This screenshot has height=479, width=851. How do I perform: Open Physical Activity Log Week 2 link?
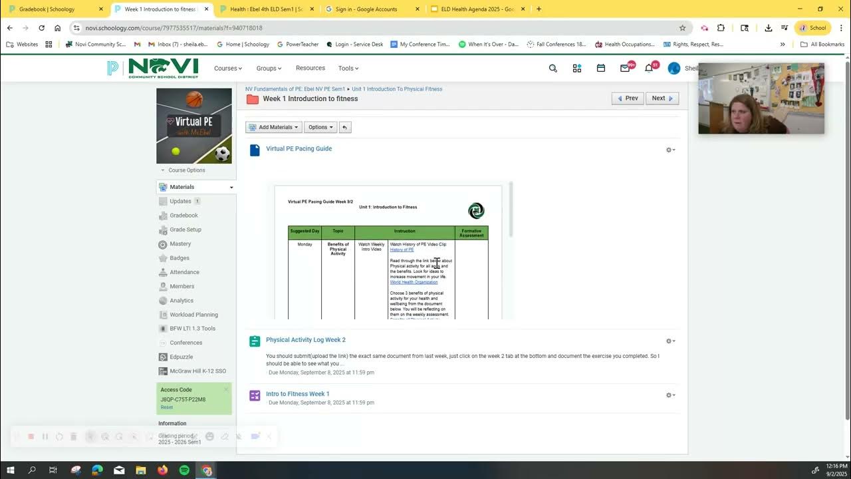pyautogui.click(x=306, y=340)
